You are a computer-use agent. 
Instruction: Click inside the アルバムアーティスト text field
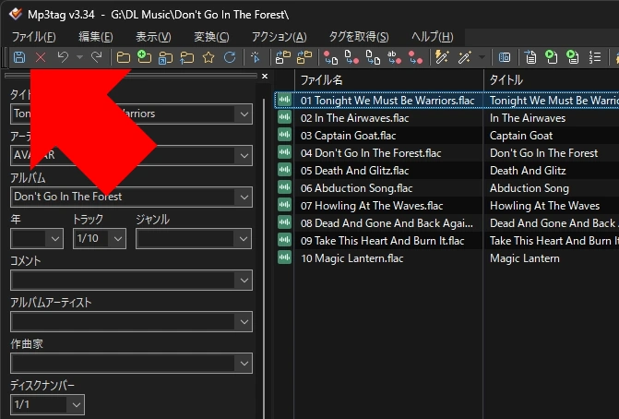(124, 322)
